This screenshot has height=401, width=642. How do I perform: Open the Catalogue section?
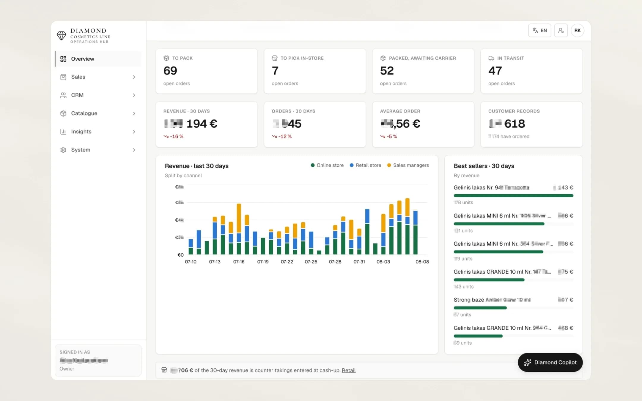(98, 113)
